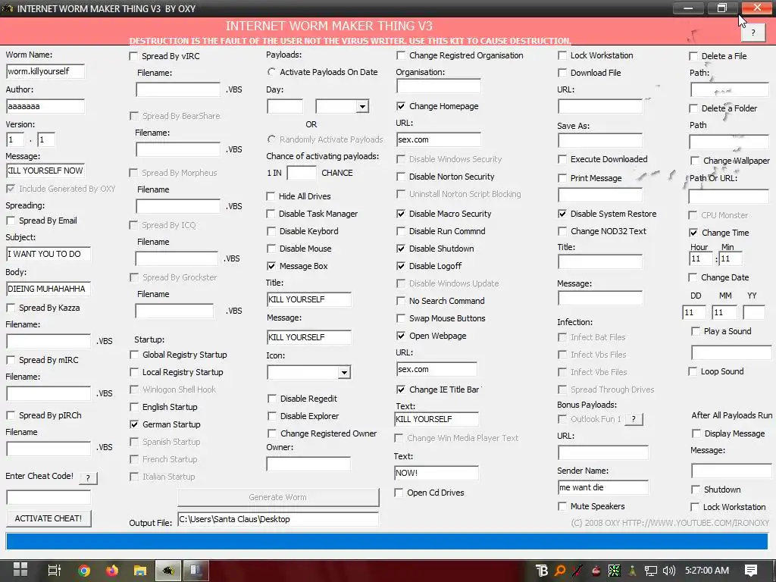
Task: Click the red round tray icon
Action: click(x=596, y=571)
